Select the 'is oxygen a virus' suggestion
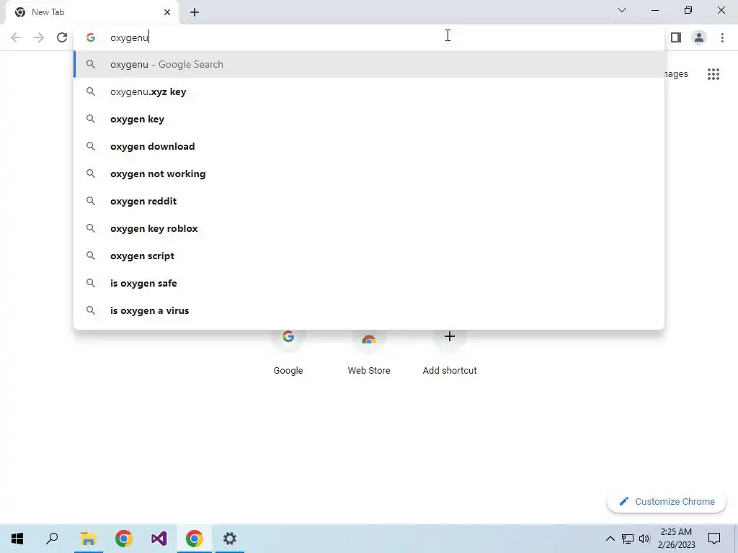This screenshot has width=738, height=553. [369, 310]
